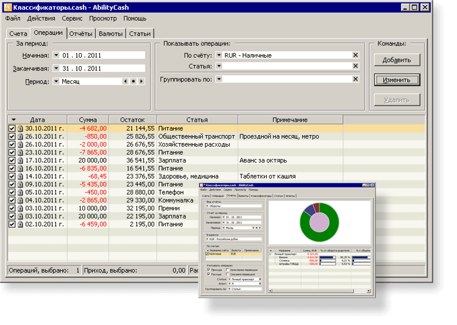
Task: Click the sort arrow in the table header corner
Action: point(13,120)
